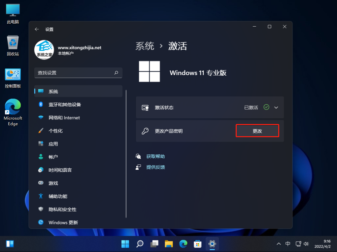Open 游戏 settings
The width and height of the screenshot is (337, 252).
point(78,183)
